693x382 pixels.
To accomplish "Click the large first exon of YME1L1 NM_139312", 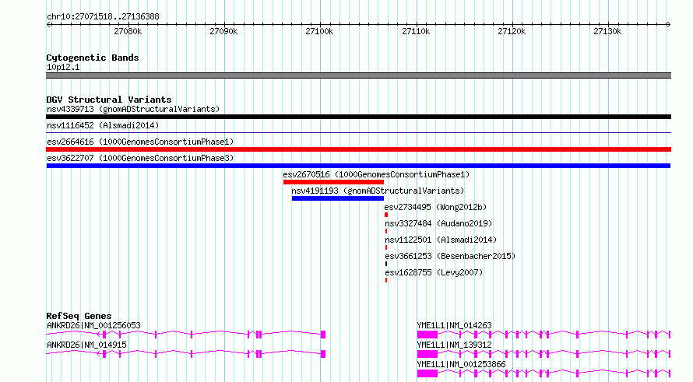I will (x=427, y=354).
